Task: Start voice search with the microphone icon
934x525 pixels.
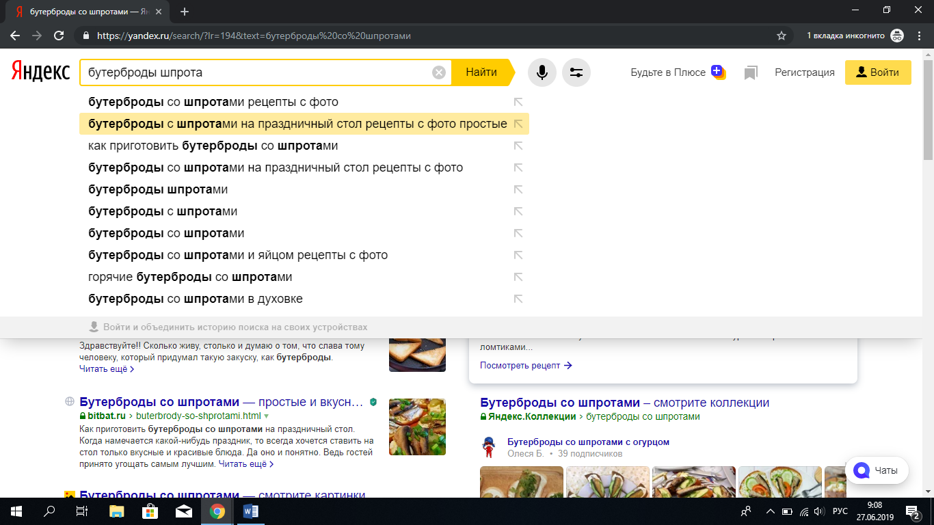Action: (x=542, y=72)
